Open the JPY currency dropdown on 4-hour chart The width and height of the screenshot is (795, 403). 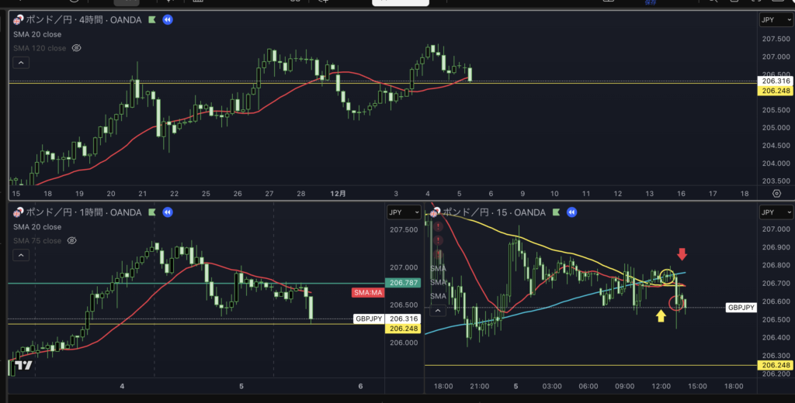[x=774, y=19]
